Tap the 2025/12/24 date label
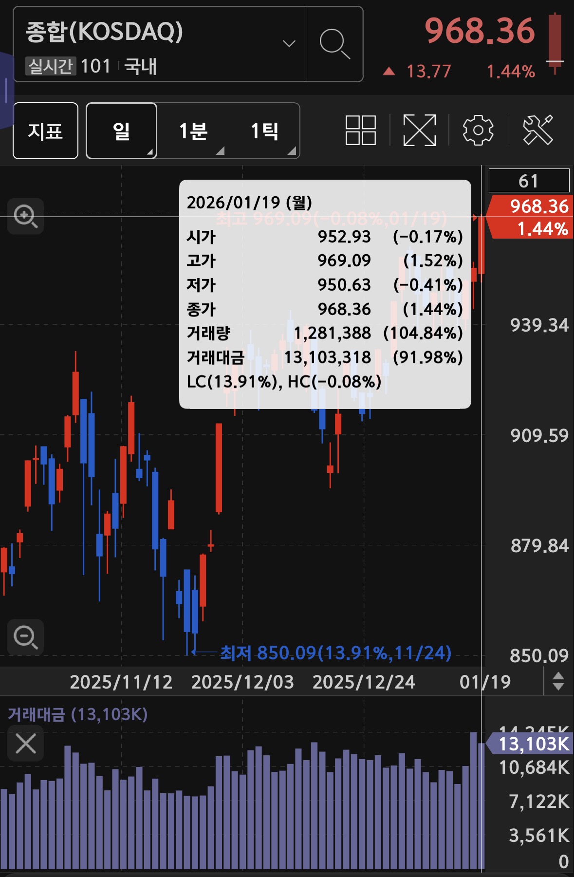574x877 pixels. pyautogui.click(x=364, y=682)
